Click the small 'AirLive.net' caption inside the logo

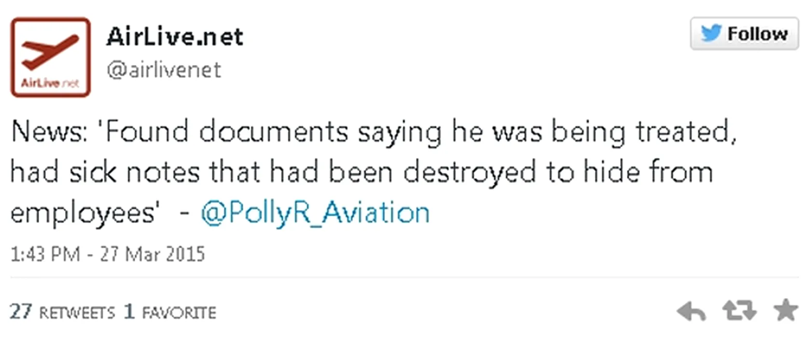click(x=50, y=83)
